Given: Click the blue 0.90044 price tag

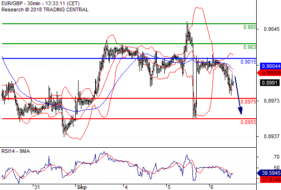Looking at the screenshot, I should click(x=271, y=66).
